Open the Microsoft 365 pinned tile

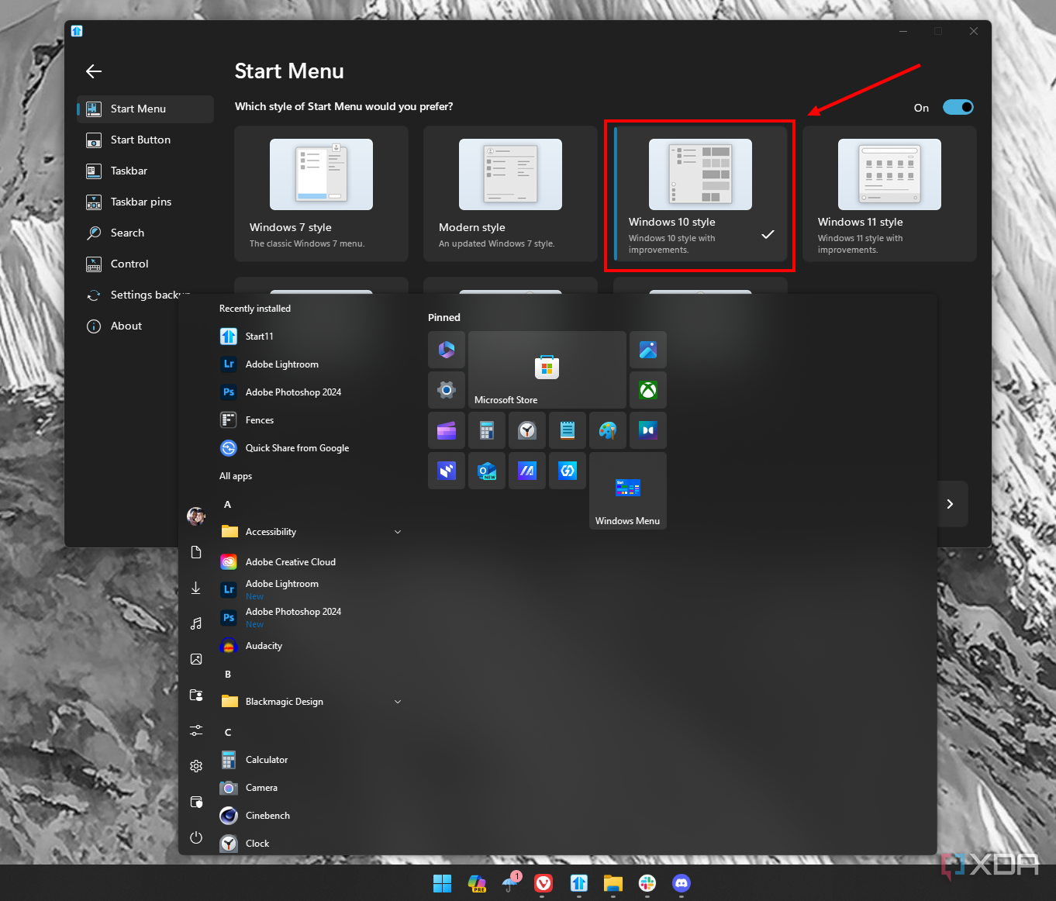pyautogui.click(x=447, y=350)
